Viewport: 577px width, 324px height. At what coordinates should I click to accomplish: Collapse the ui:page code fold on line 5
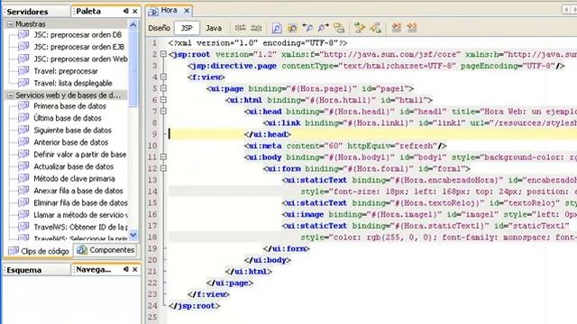[163, 88]
